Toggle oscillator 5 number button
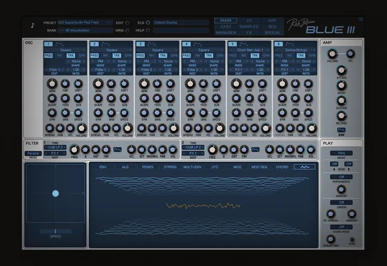The image size is (387, 266). pyautogui.click(x=232, y=44)
